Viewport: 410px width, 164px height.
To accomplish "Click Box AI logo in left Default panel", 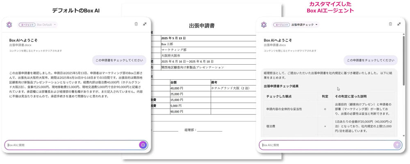I will click(x=9, y=25).
